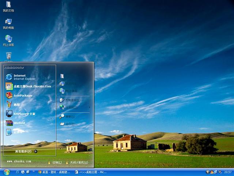
Task: Expand hidden system tray icons arrow
Action: (x=208, y=172)
